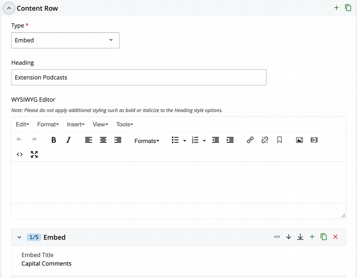Open the Type dropdown showing Embed
358x278 pixels.
65,40
